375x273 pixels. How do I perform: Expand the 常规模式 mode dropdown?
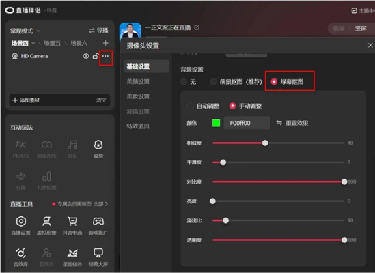coord(25,31)
